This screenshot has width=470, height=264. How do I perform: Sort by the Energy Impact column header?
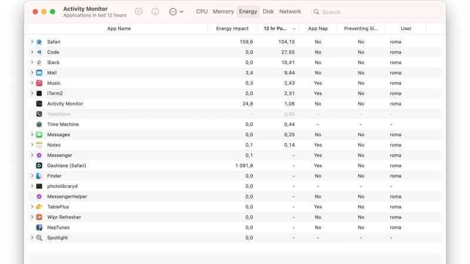point(232,29)
